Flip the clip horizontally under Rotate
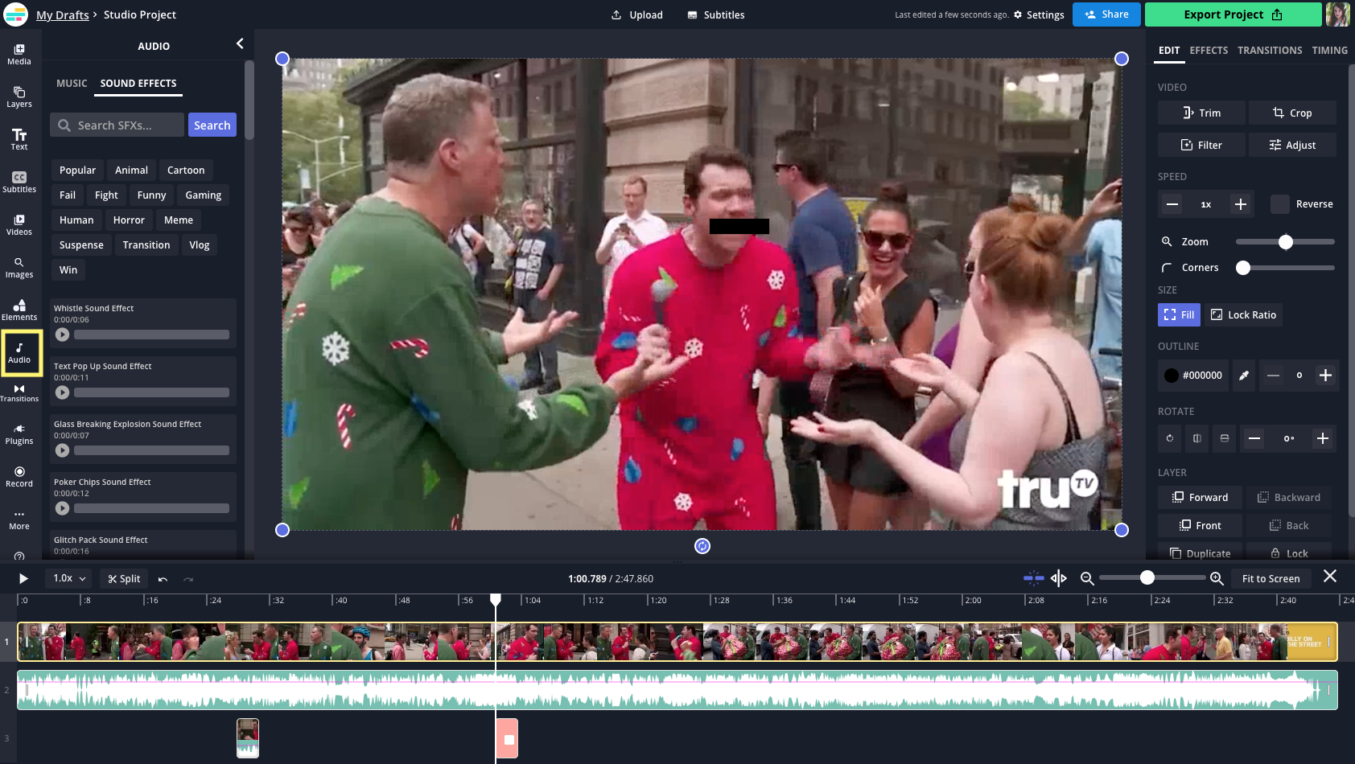The height and width of the screenshot is (764, 1355). 1196,438
